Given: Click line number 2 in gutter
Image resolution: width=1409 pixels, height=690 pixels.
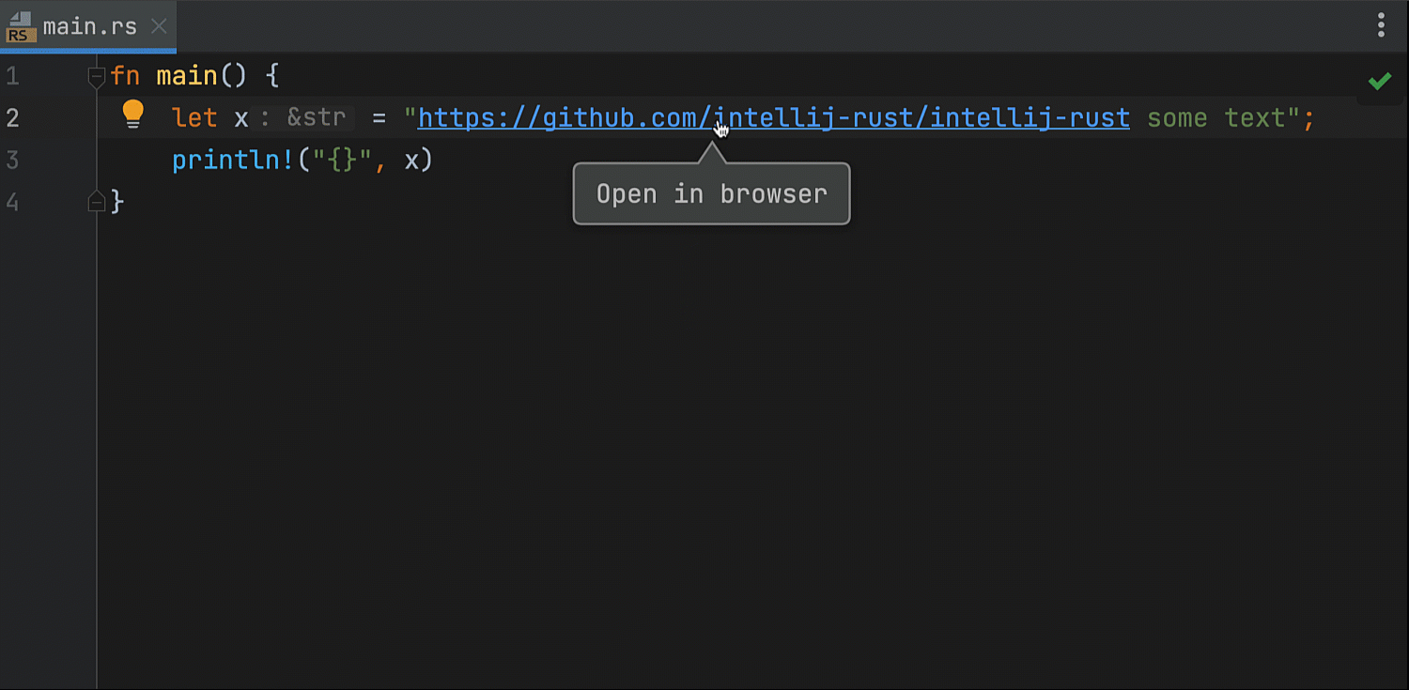Looking at the screenshot, I should click(12, 118).
